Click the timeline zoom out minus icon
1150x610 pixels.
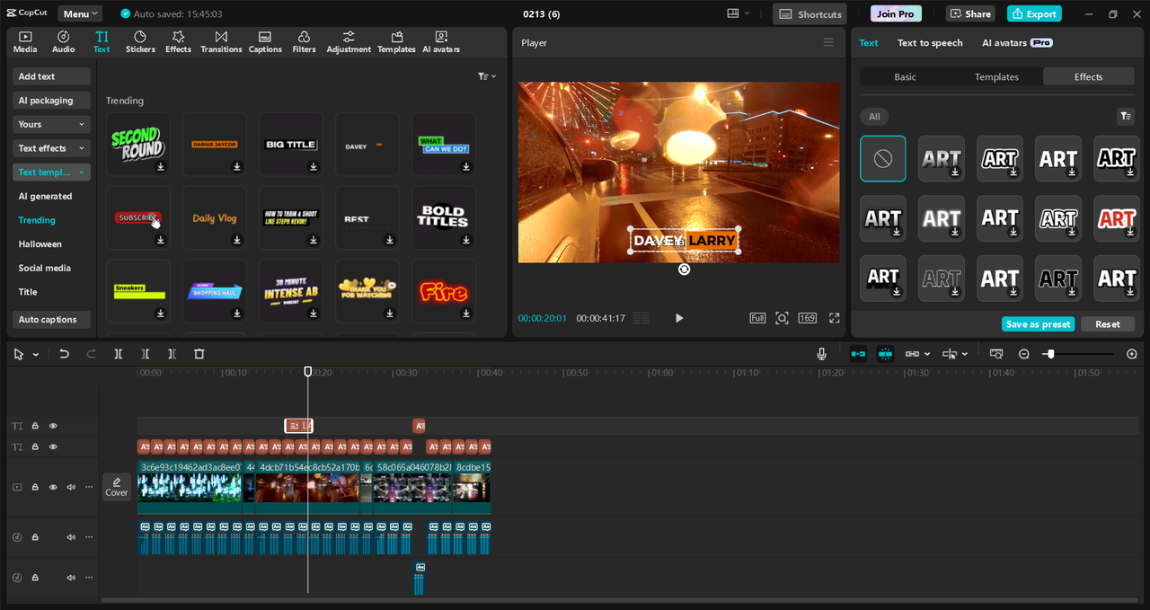[x=1023, y=354]
